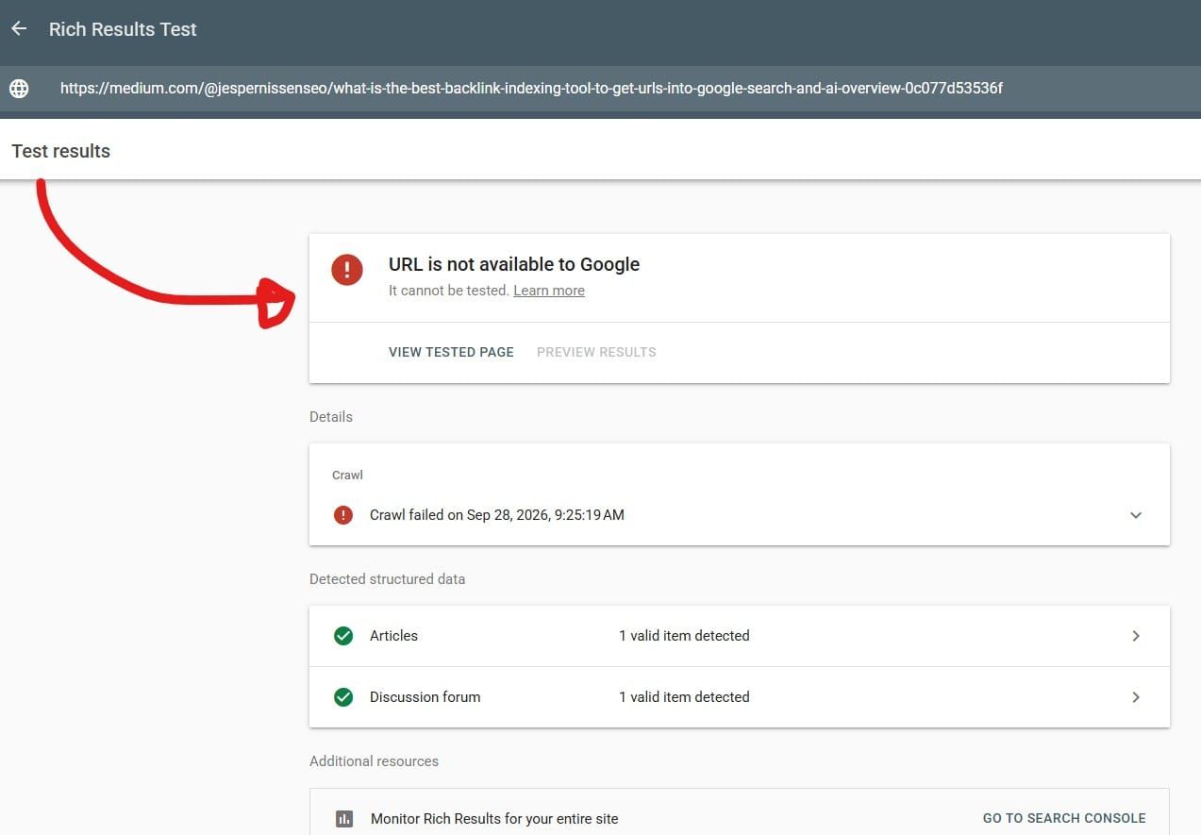Click the Detected structured data label
1201x835 pixels.
click(x=387, y=579)
